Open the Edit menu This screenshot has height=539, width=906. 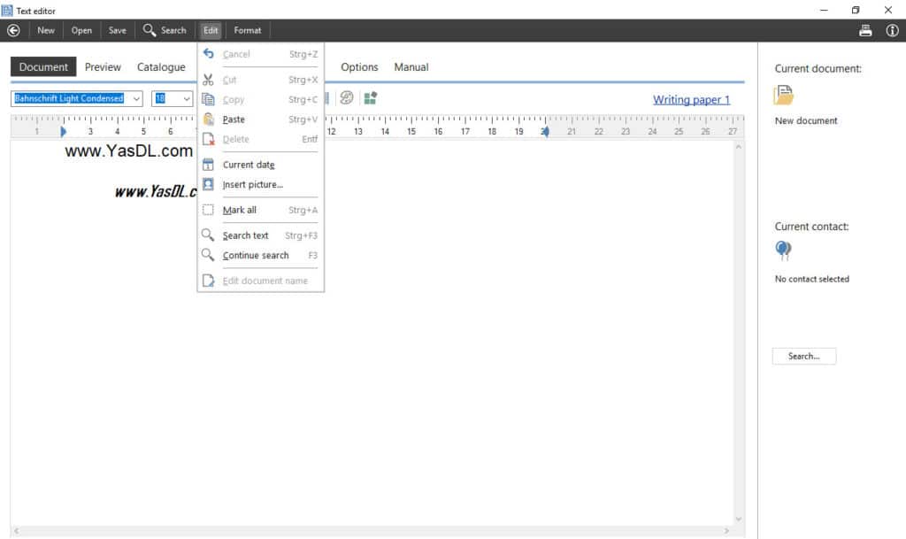[x=211, y=31]
